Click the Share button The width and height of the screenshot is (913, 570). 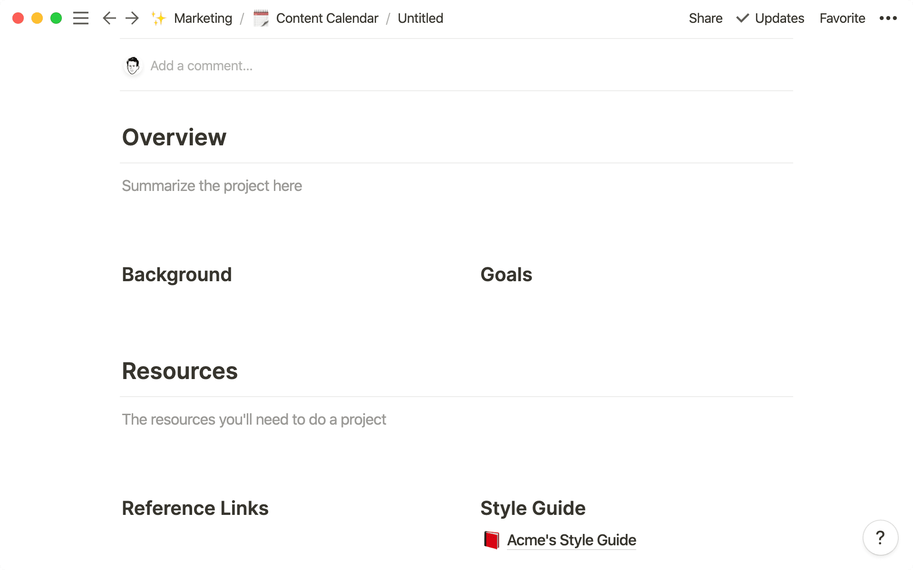pos(705,18)
